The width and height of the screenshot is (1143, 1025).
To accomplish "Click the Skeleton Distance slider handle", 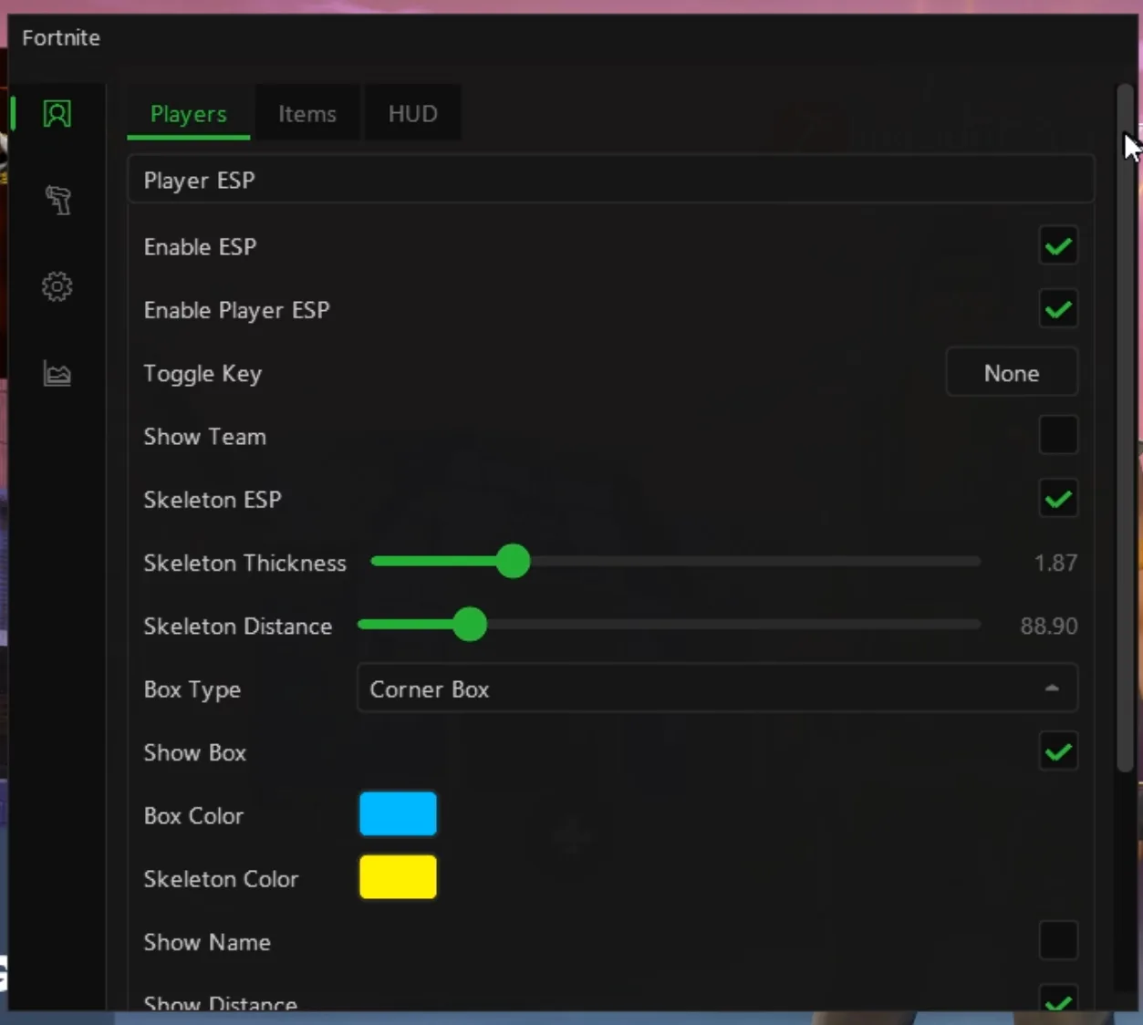I will (470, 625).
